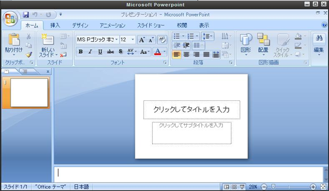
Task: Open the font name dropdown
Action: [117, 39]
